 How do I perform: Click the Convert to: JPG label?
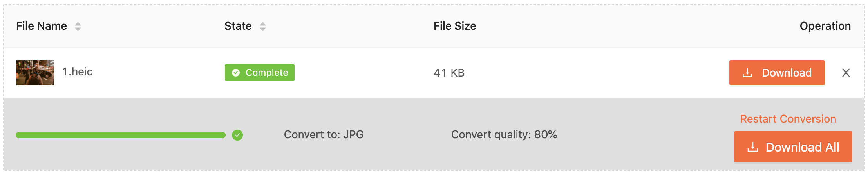(x=324, y=135)
